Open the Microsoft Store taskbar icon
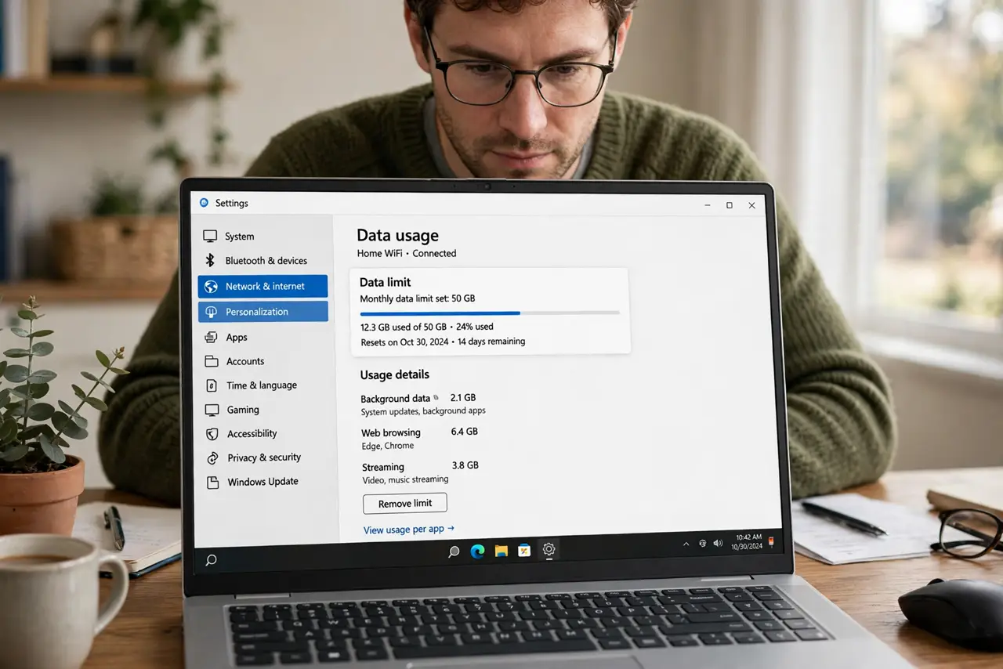Image resolution: width=1003 pixels, height=669 pixels. 524,551
